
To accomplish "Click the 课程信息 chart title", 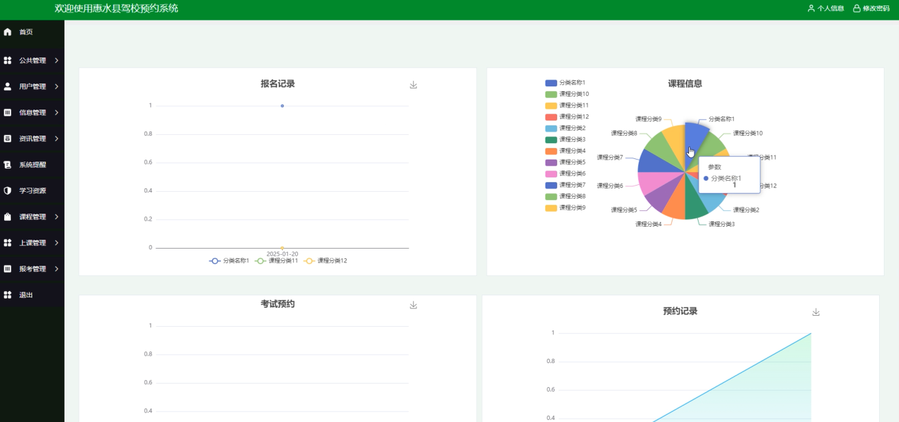I will [x=685, y=84].
